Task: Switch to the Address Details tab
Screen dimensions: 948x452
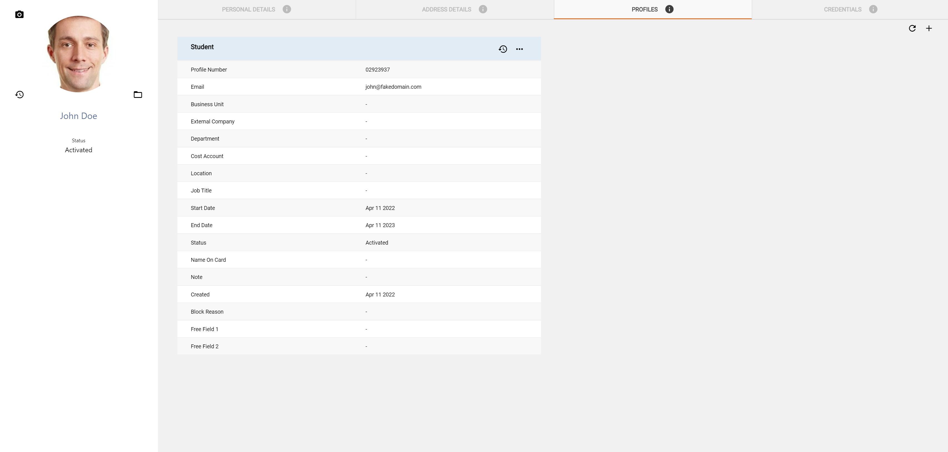Action: click(x=455, y=9)
